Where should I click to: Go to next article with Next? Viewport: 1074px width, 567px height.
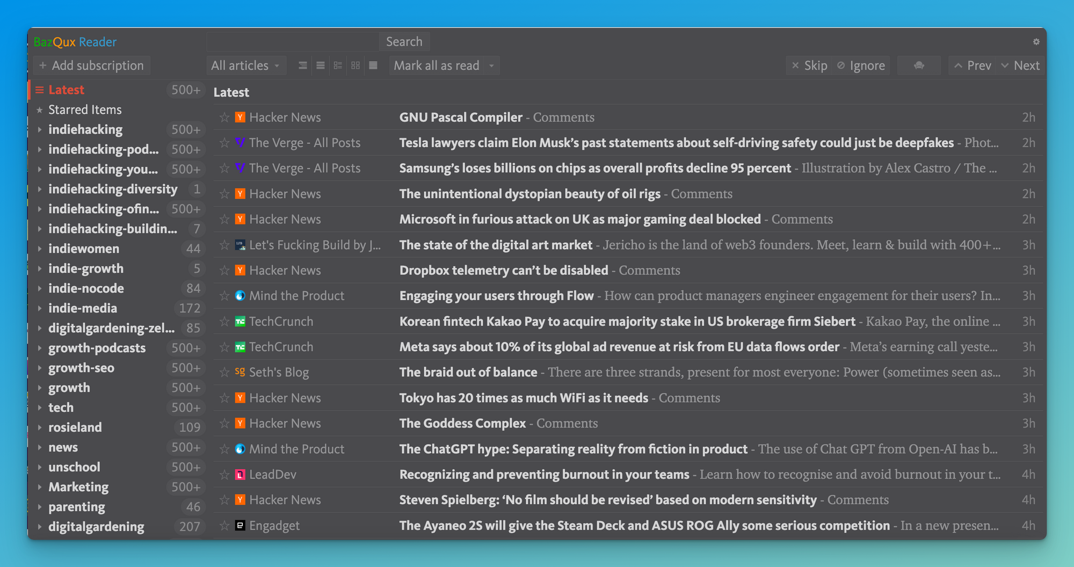point(1020,66)
